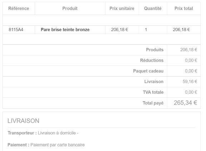Click the TVA totale label
The height and width of the screenshot is (151, 206).
[x=153, y=92]
